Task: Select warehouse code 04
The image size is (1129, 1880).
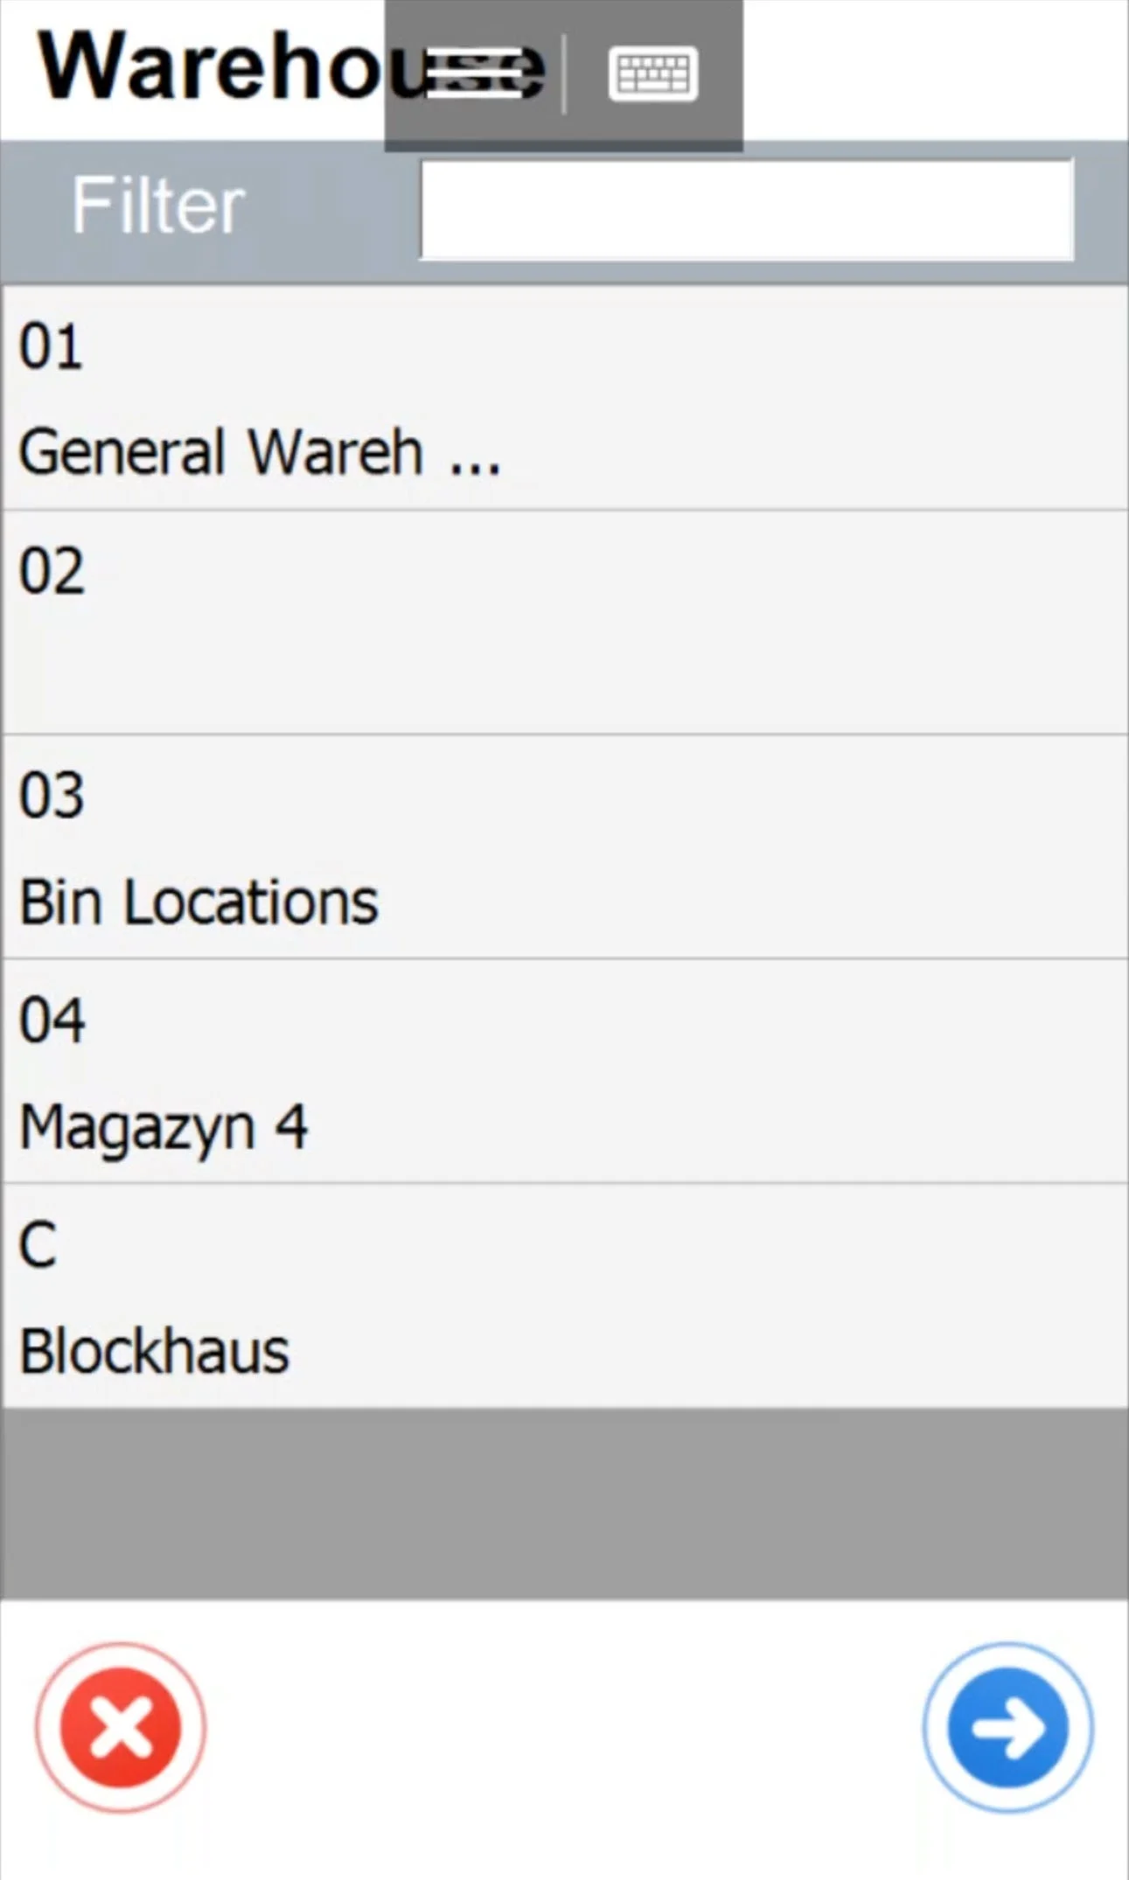Action: [52, 1020]
